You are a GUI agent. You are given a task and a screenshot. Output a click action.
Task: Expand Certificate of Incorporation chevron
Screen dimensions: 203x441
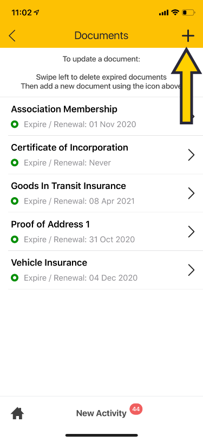(x=191, y=155)
